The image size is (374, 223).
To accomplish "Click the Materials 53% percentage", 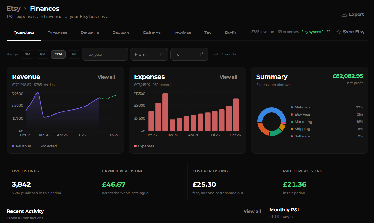I will tap(359, 107).
